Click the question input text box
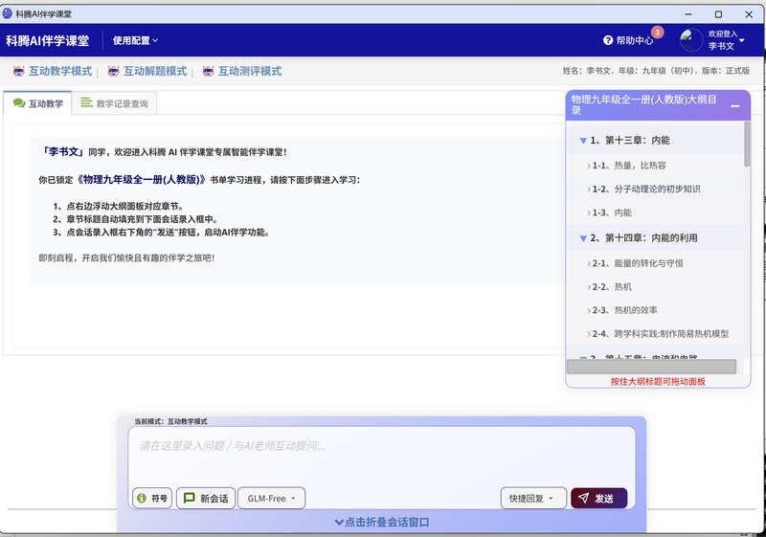This screenshot has width=766, height=537. pos(381,455)
